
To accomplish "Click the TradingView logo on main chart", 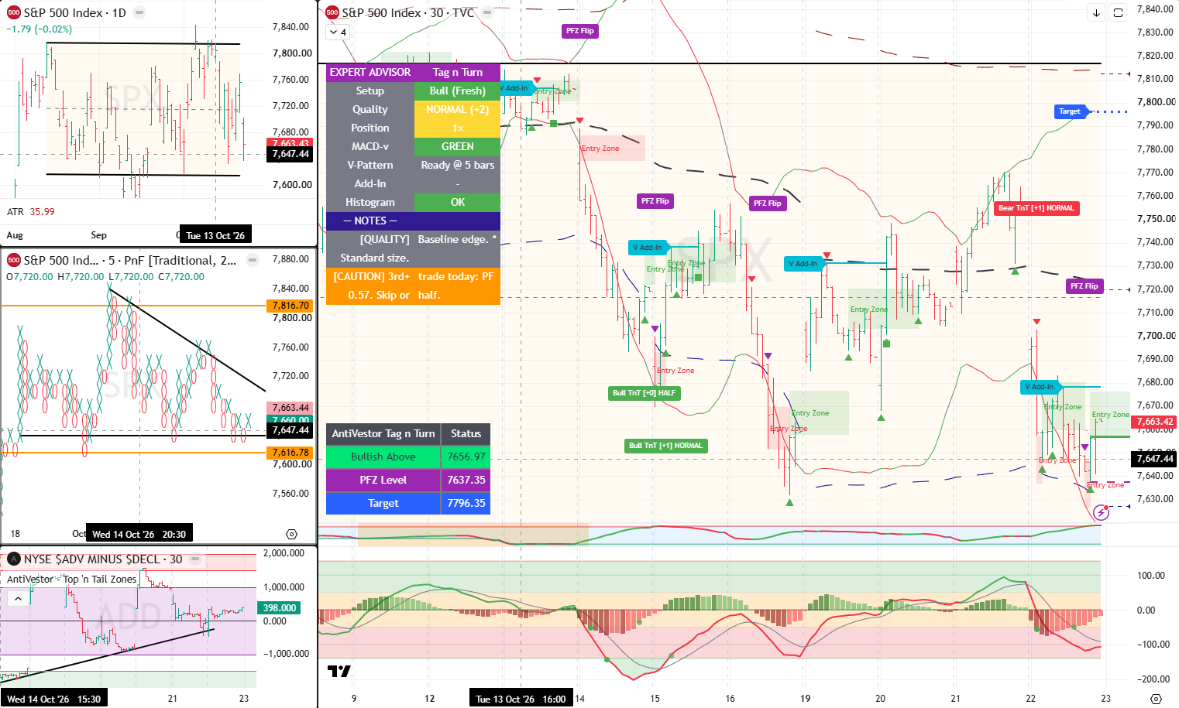I will tap(339, 671).
